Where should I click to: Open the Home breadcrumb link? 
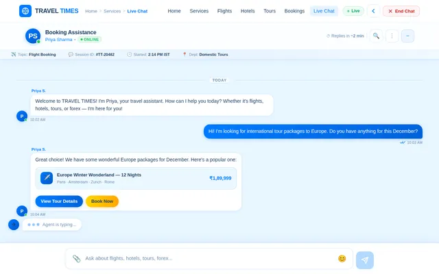pyautogui.click(x=91, y=11)
